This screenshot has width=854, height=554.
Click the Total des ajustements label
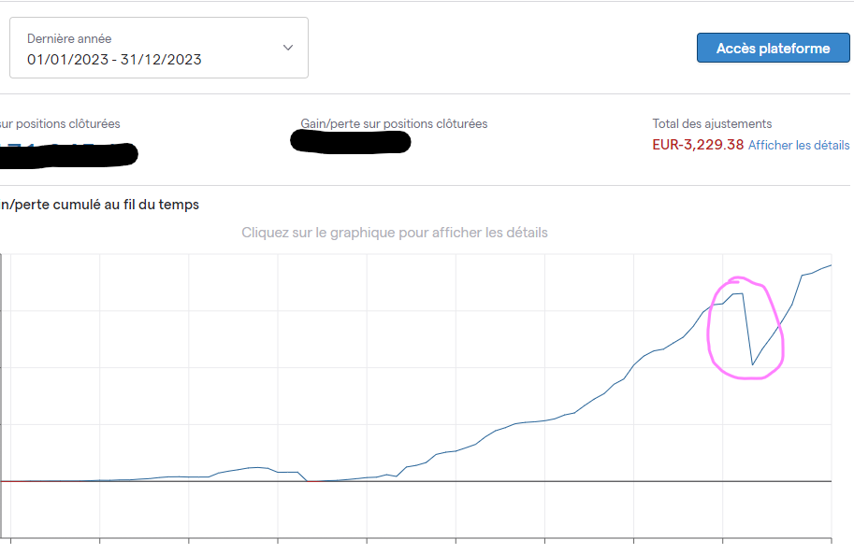712,123
